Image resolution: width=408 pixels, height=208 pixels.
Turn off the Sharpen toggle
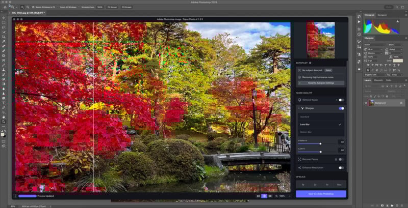341,108
